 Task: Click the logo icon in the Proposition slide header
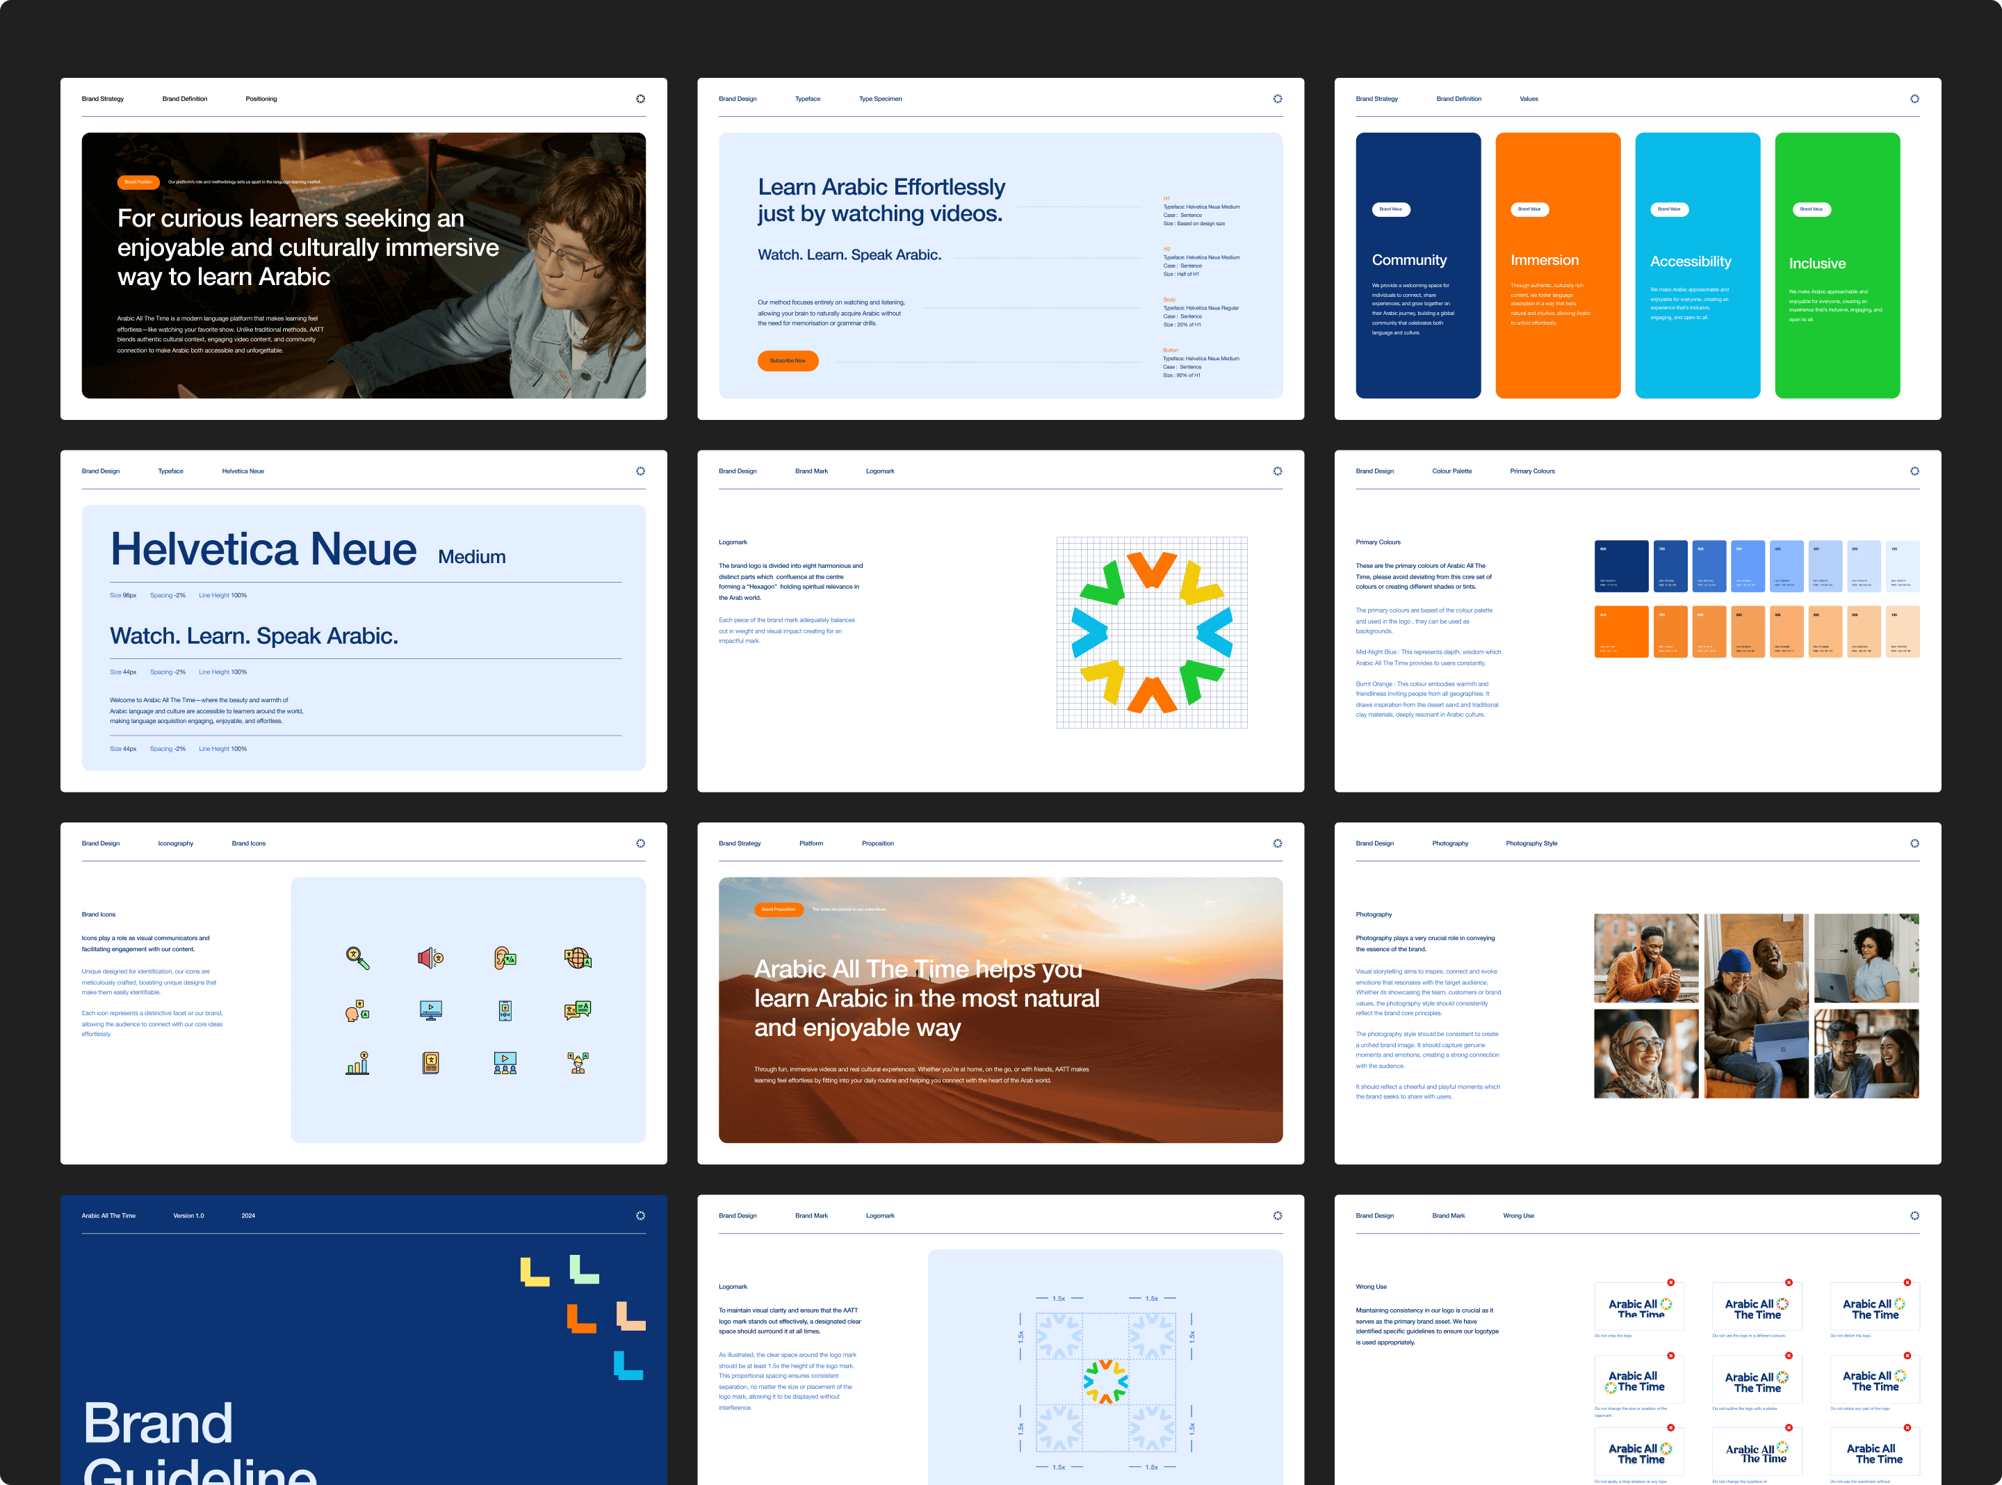coord(1278,843)
